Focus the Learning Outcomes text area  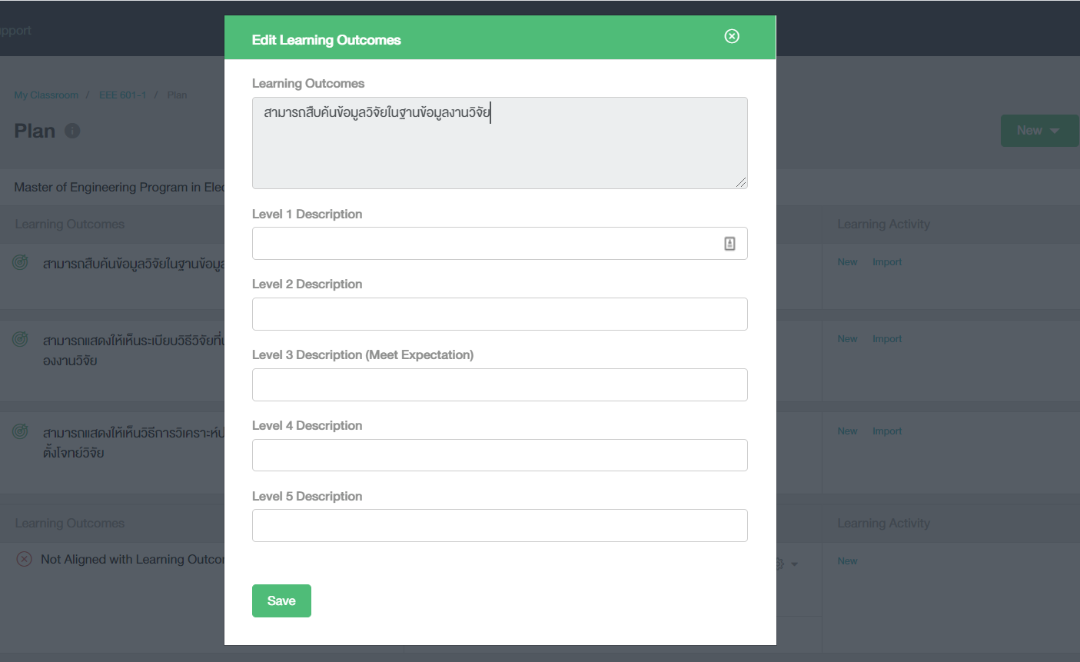(500, 143)
